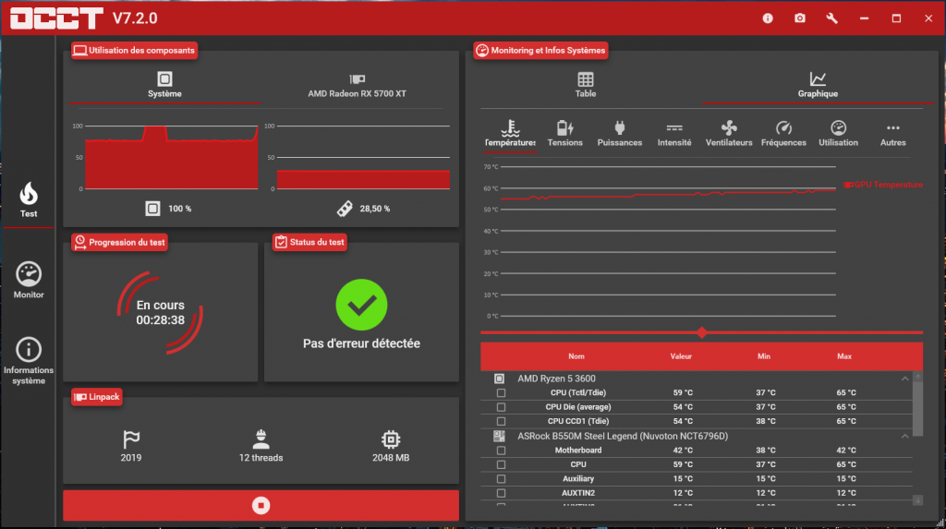
Task: Sort sensors by Min column
Action: [763, 356]
